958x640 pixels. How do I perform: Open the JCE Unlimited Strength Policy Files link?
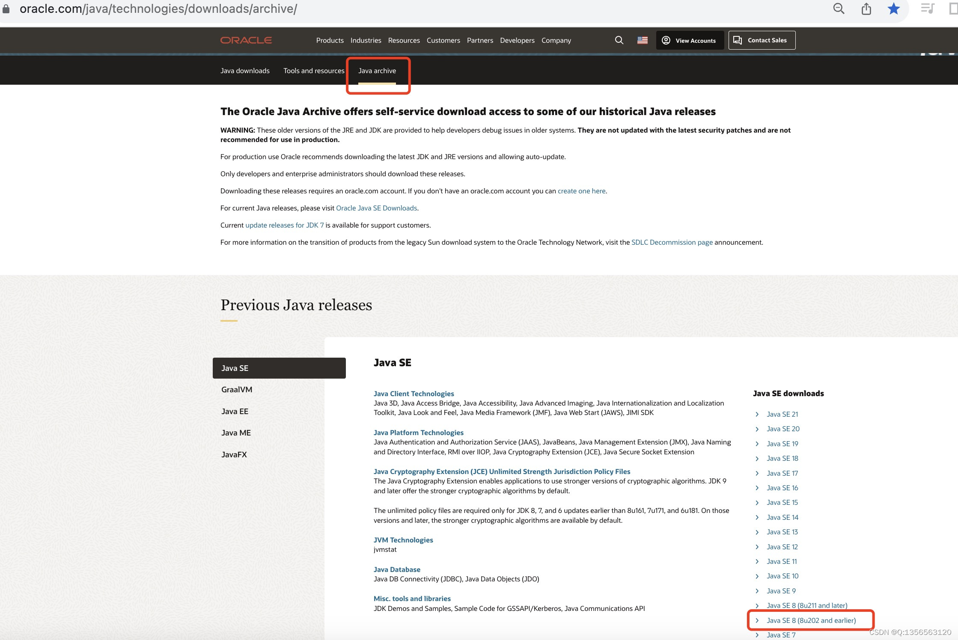click(502, 471)
